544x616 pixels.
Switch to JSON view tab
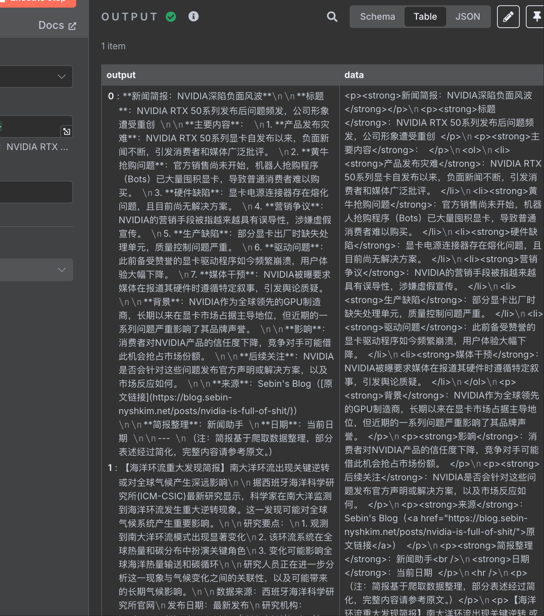[x=467, y=17]
